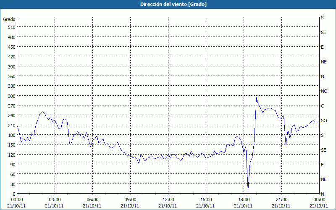This screenshot has height=210, width=336.
Task: Select the 270 y-axis value
Action: [12, 106]
